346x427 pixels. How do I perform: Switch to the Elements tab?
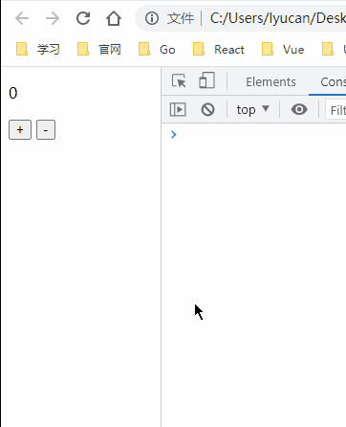point(270,81)
